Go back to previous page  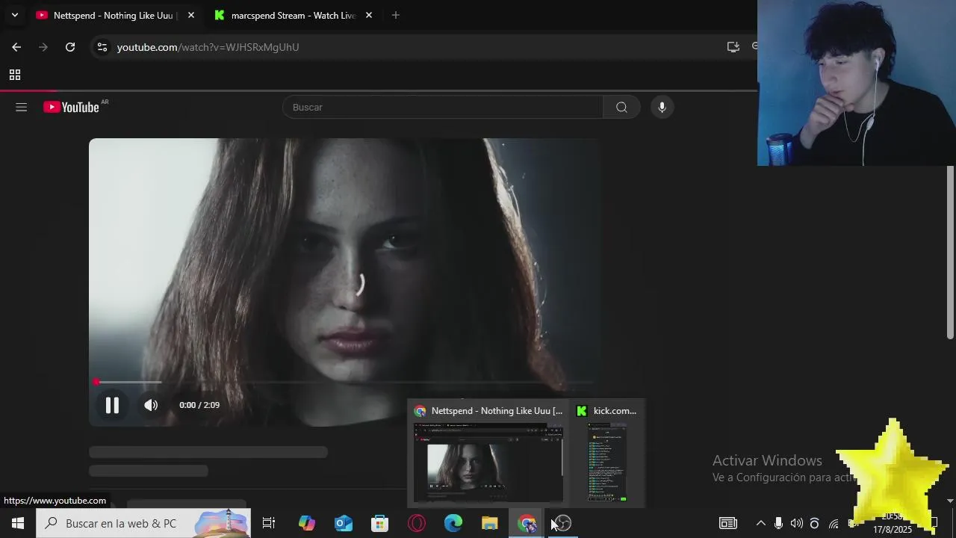coord(16,47)
